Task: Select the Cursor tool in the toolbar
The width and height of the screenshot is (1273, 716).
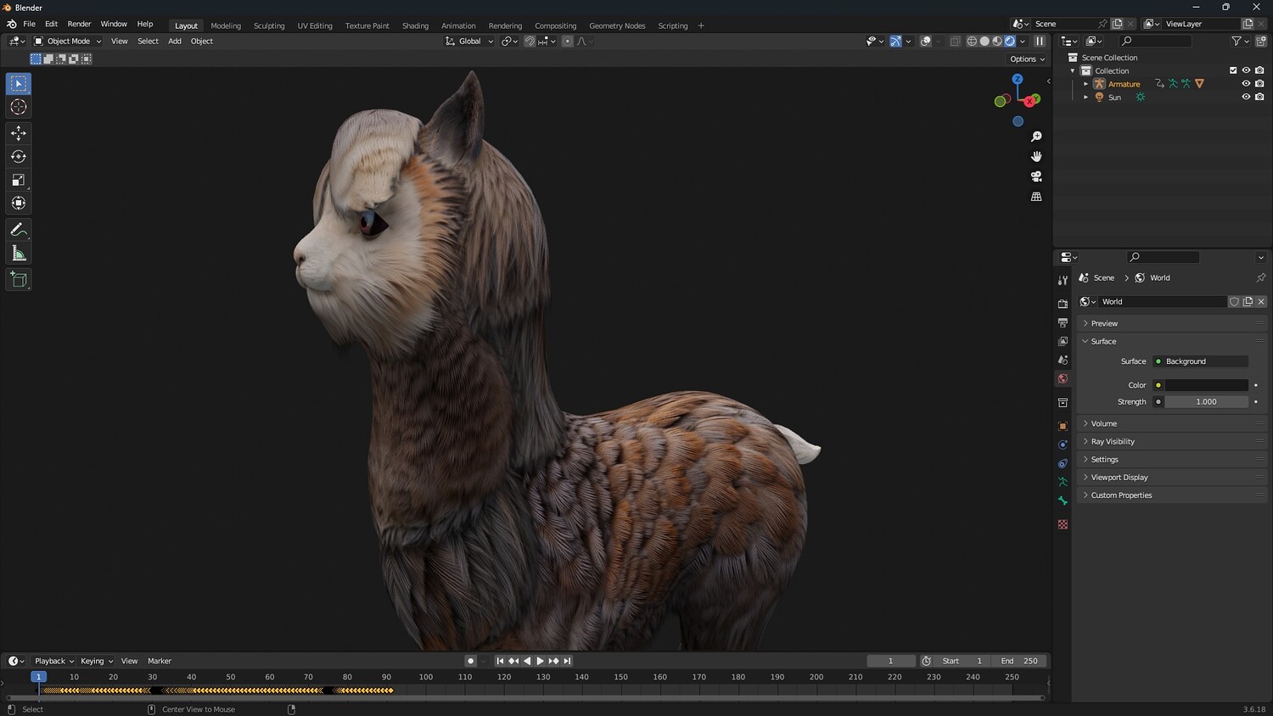Action: pyautogui.click(x=19, y=107)
